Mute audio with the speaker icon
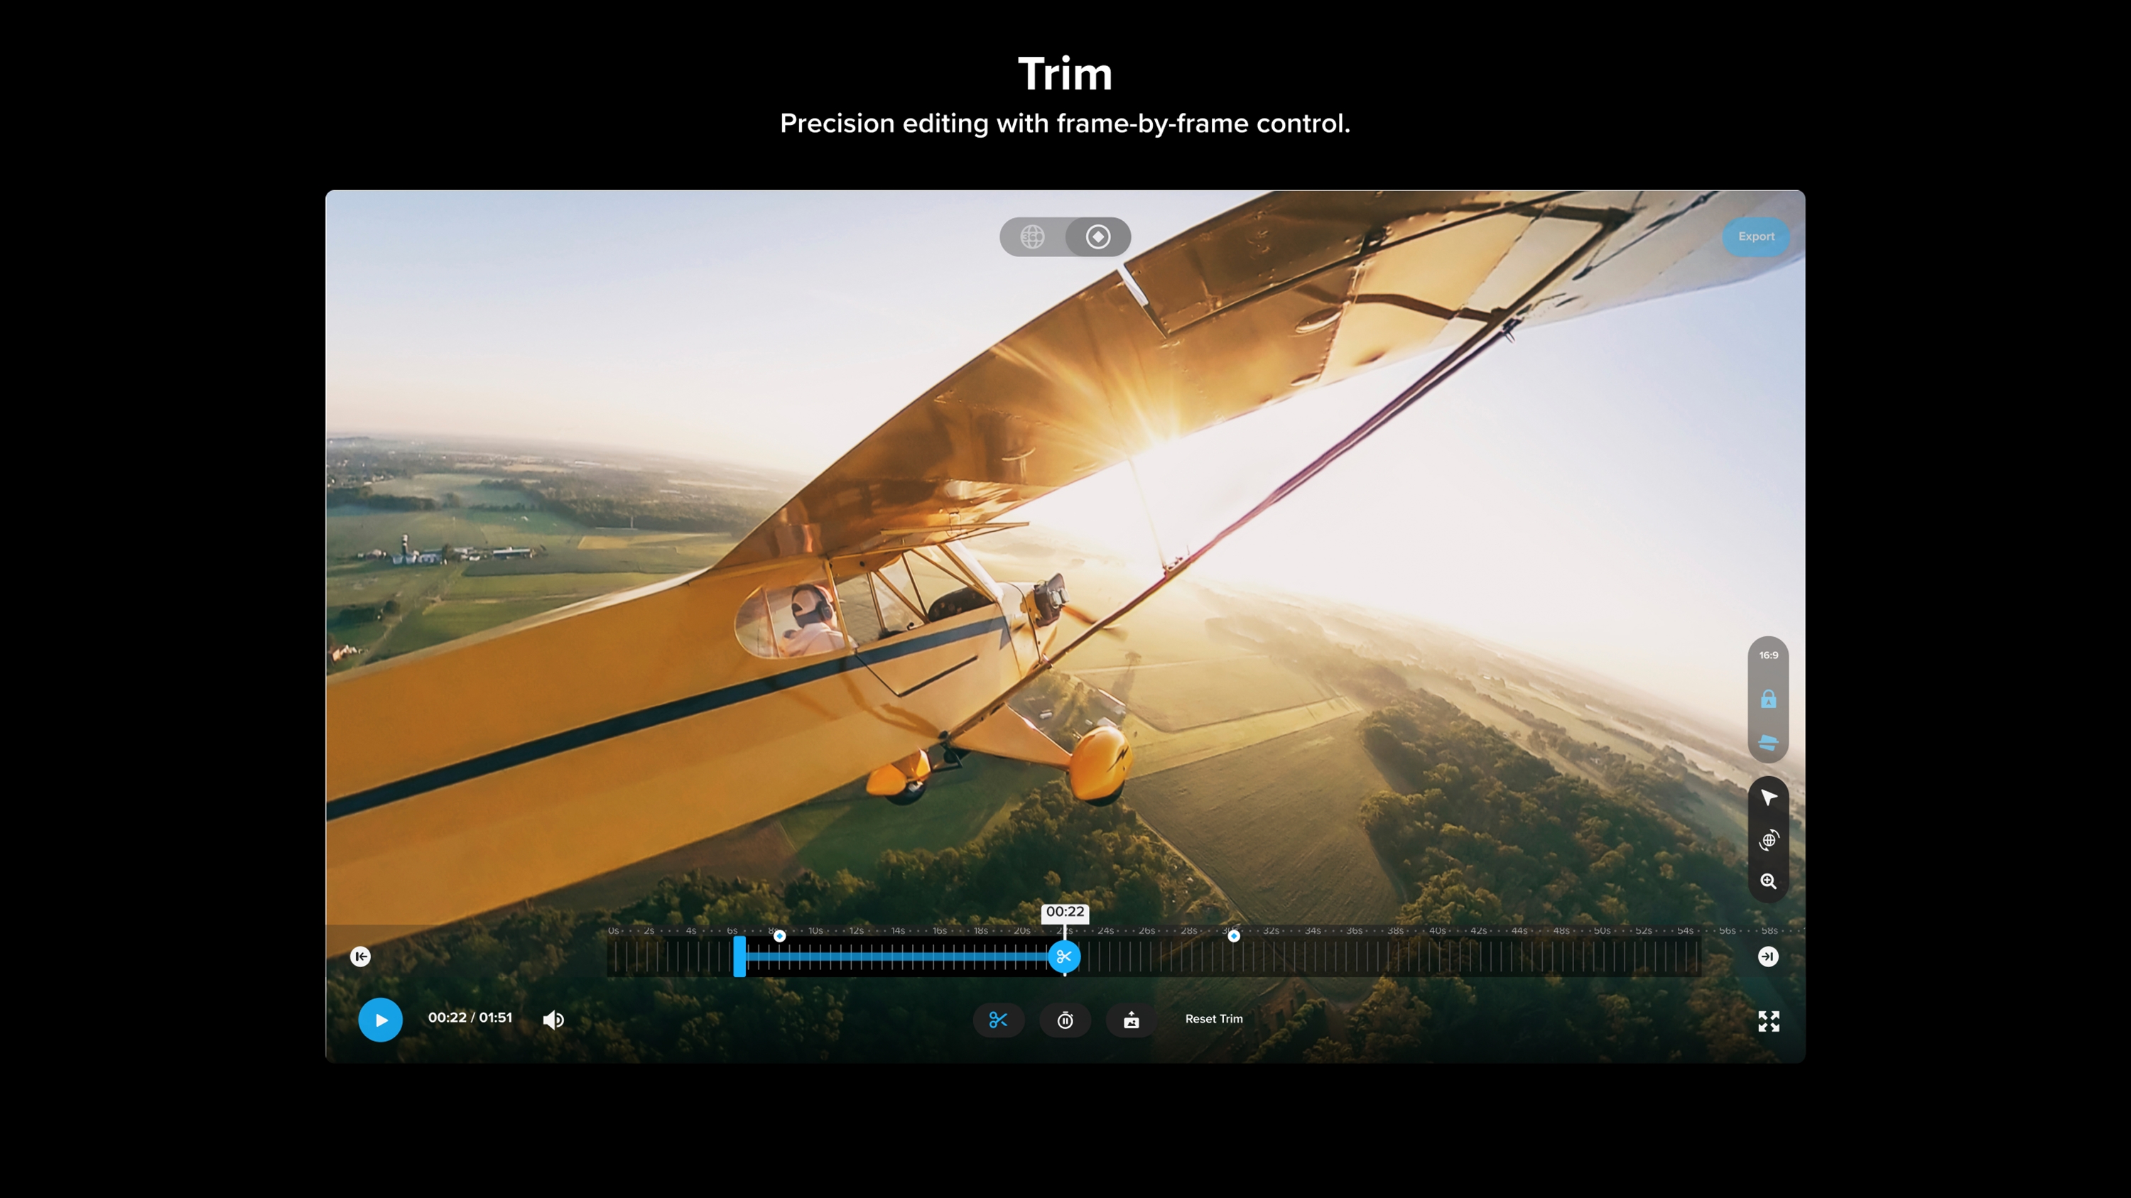This screenshot has width=2131, height=1198. pyautogui.click(x=553, y=1020)
